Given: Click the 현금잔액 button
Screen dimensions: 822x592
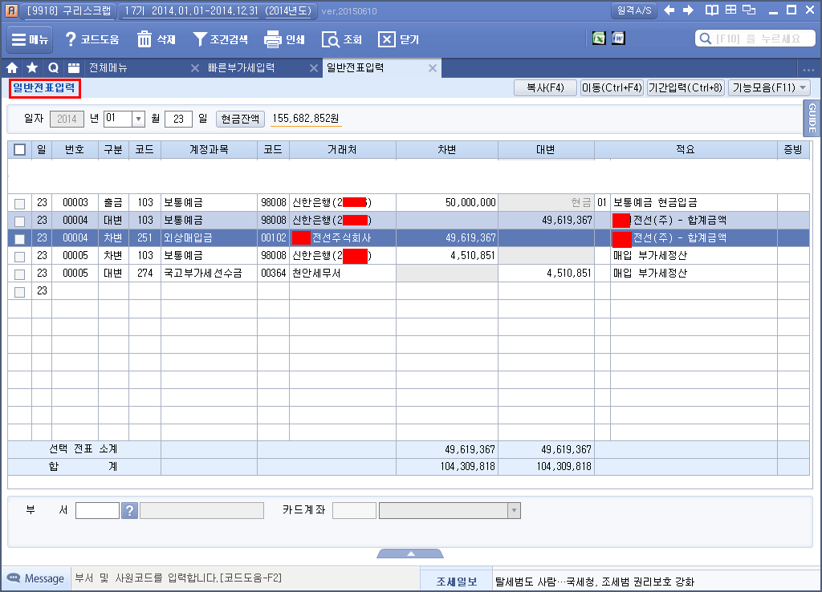Looking at the screenshot, I should (x=240, y=119).
